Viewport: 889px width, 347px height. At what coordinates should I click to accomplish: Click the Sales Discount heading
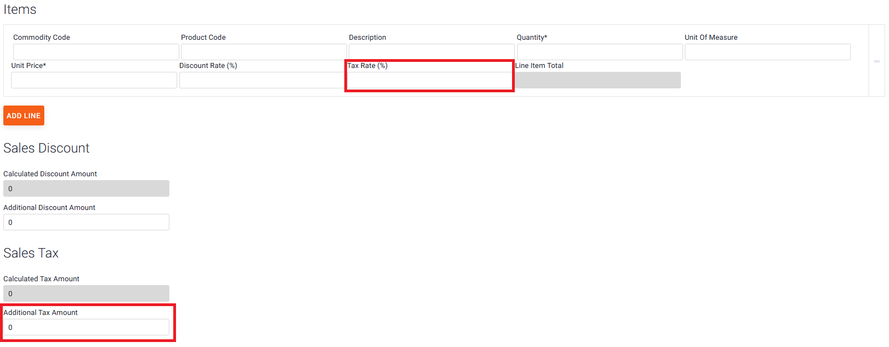[46, 148]
